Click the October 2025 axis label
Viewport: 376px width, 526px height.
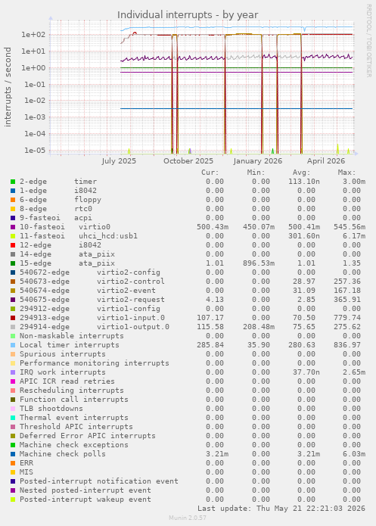188,161
